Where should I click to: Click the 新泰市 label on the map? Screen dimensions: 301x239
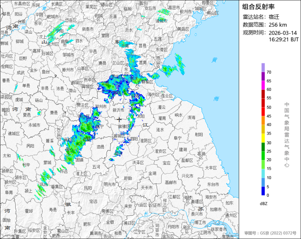pyautogui.click(x=88, y=29)
